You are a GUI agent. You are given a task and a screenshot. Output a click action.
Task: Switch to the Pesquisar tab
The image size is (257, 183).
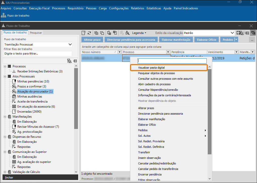pos(36,33)
